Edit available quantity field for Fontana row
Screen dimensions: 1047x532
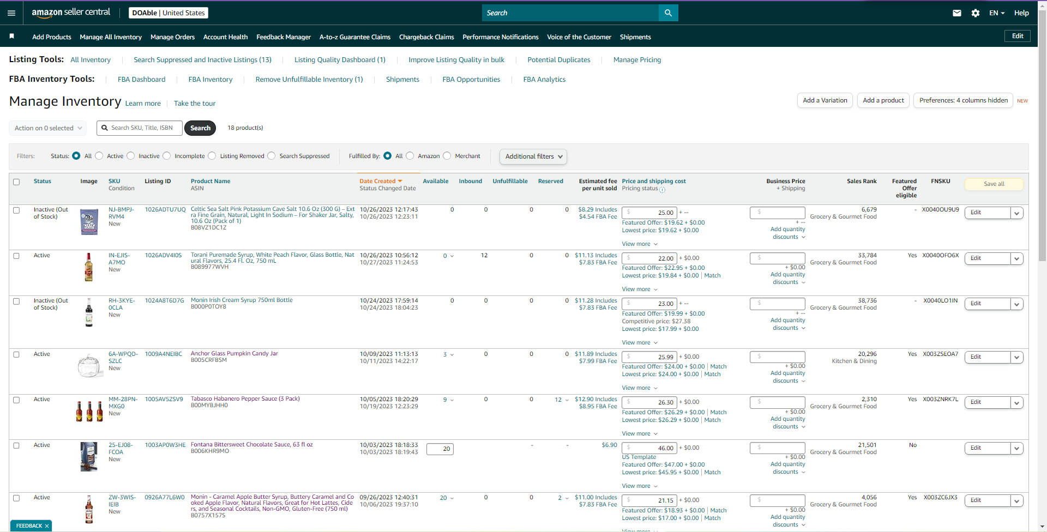(440, 449)
